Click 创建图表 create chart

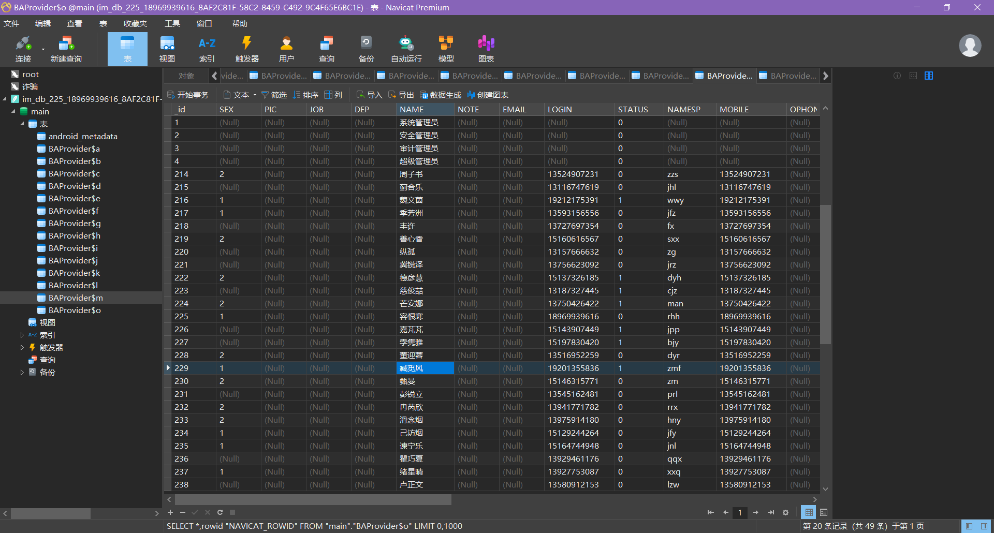click(488, 95)
